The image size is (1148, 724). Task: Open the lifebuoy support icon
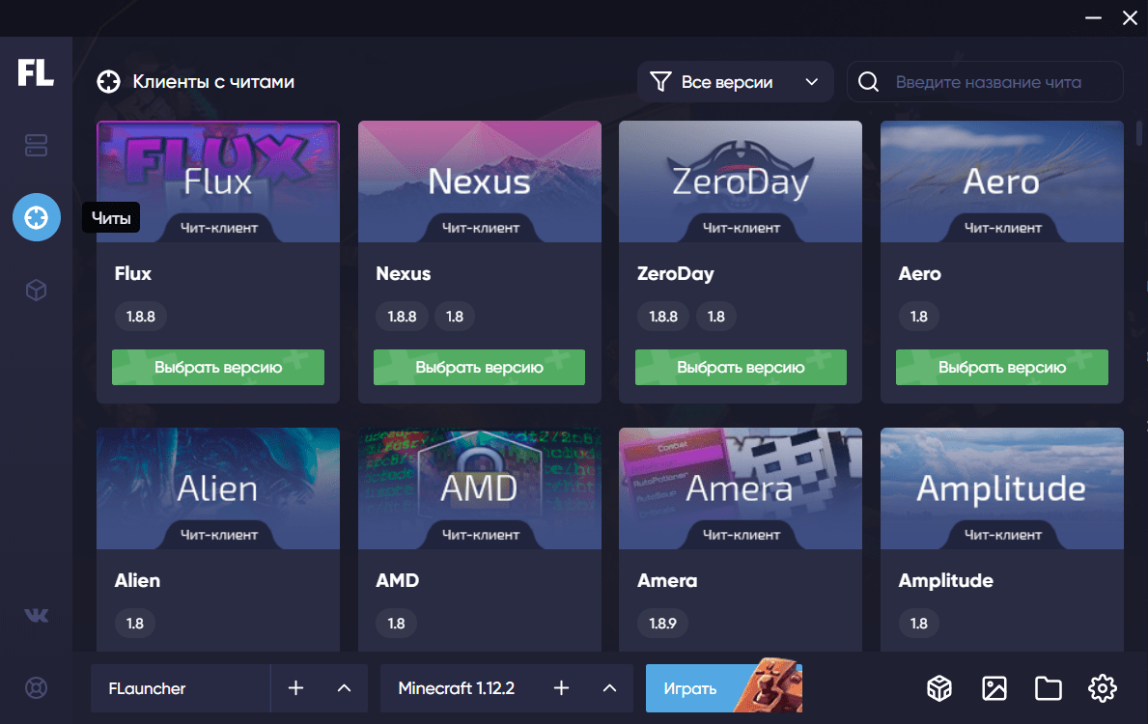(x=36, y=688)
